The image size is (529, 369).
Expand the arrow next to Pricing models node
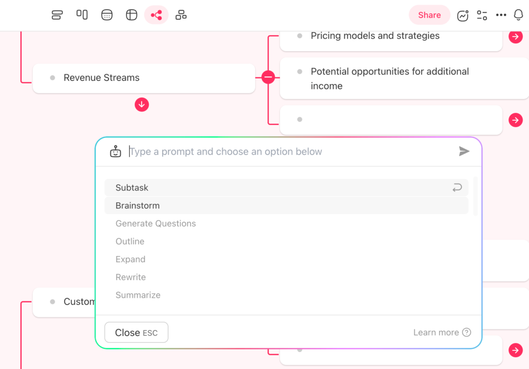tap(515, 37)
